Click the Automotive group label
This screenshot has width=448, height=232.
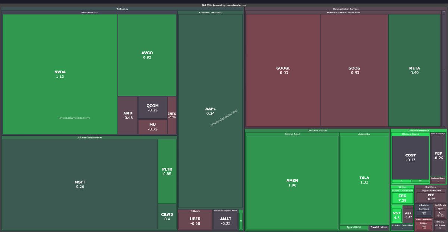pos(364,134)
